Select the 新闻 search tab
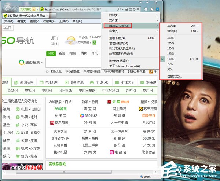This screenshot has width=220, height=181. coord(62,53)
